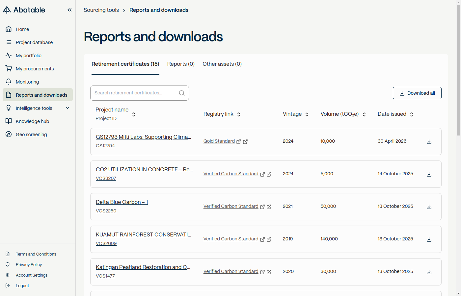
Task: Open Account Settings via the gear icon
Action: click(8, 275)
